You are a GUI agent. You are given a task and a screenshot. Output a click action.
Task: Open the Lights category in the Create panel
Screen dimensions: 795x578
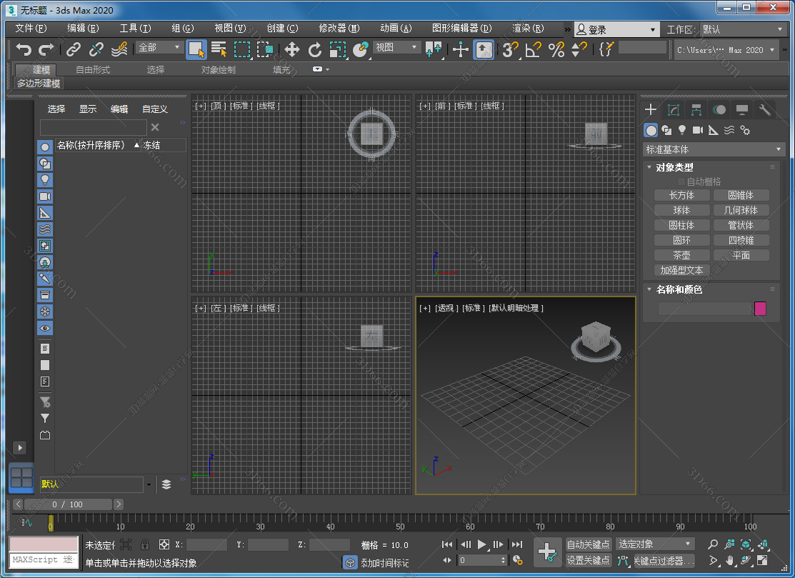click(x=682, y=130)
